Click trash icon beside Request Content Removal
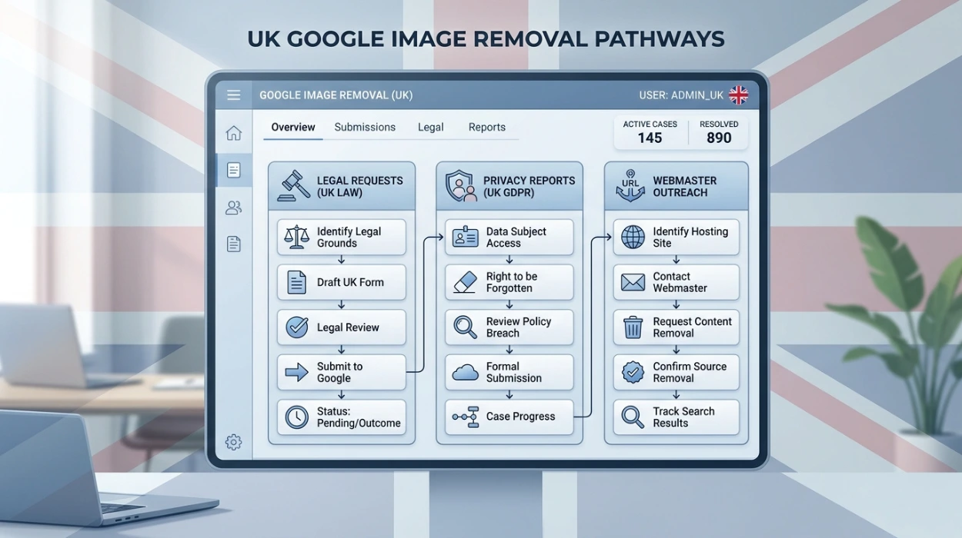962x538 pixels. (633, 327)
